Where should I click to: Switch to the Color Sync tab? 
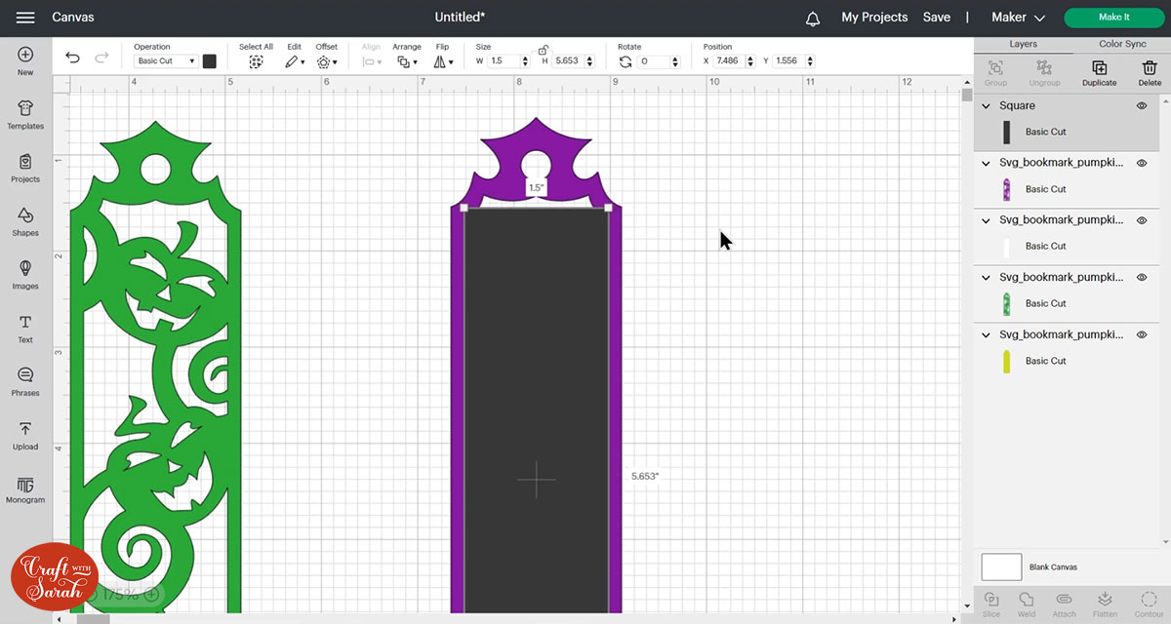(x=1122, y=44)
